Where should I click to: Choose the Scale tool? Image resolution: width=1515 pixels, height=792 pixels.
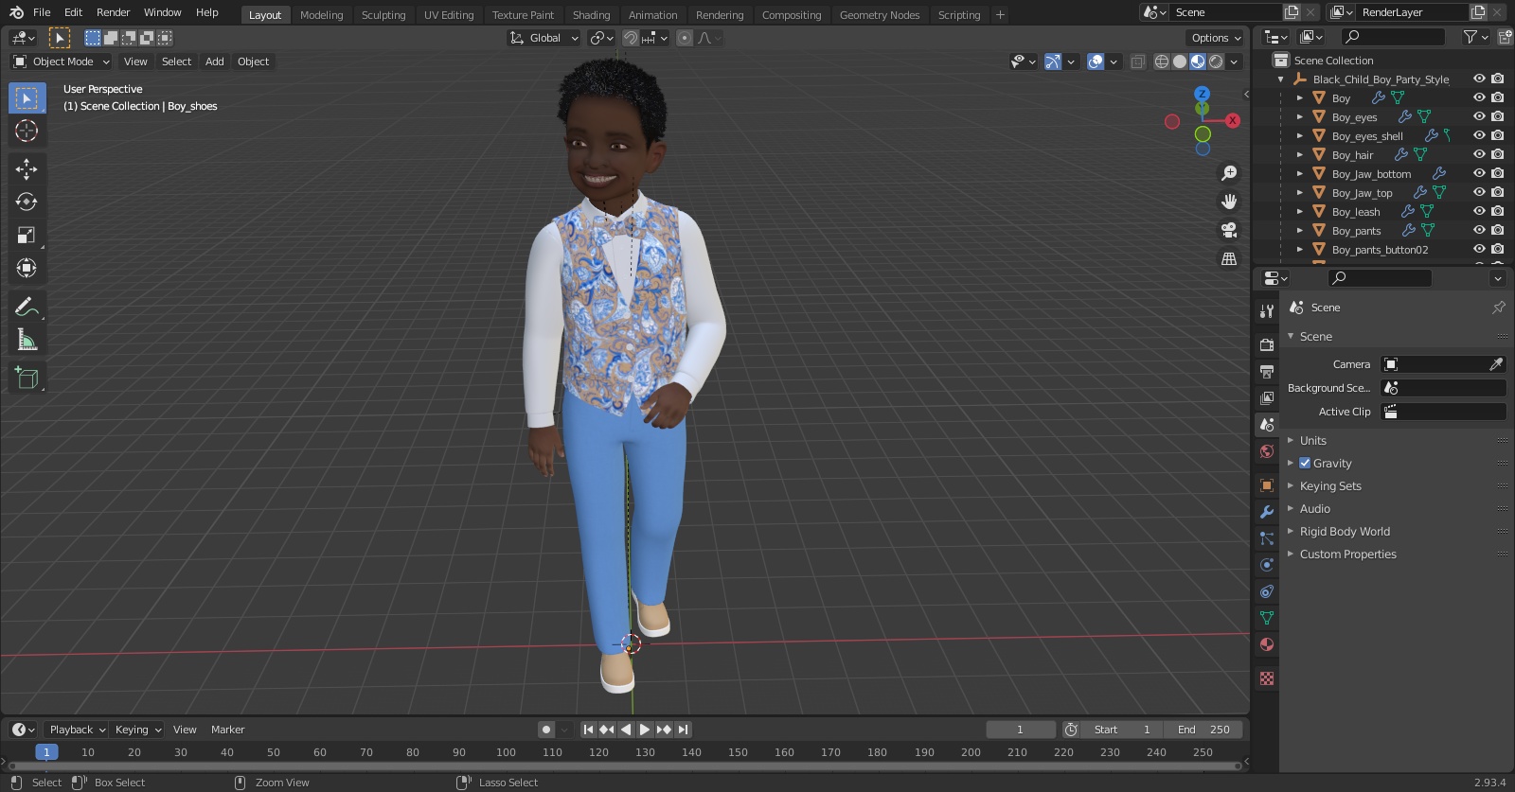coord(27,235)
